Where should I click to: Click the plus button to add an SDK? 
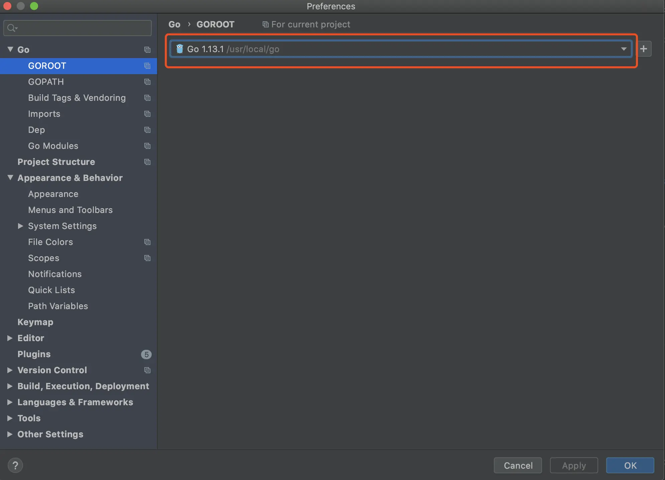pos(644,49)
